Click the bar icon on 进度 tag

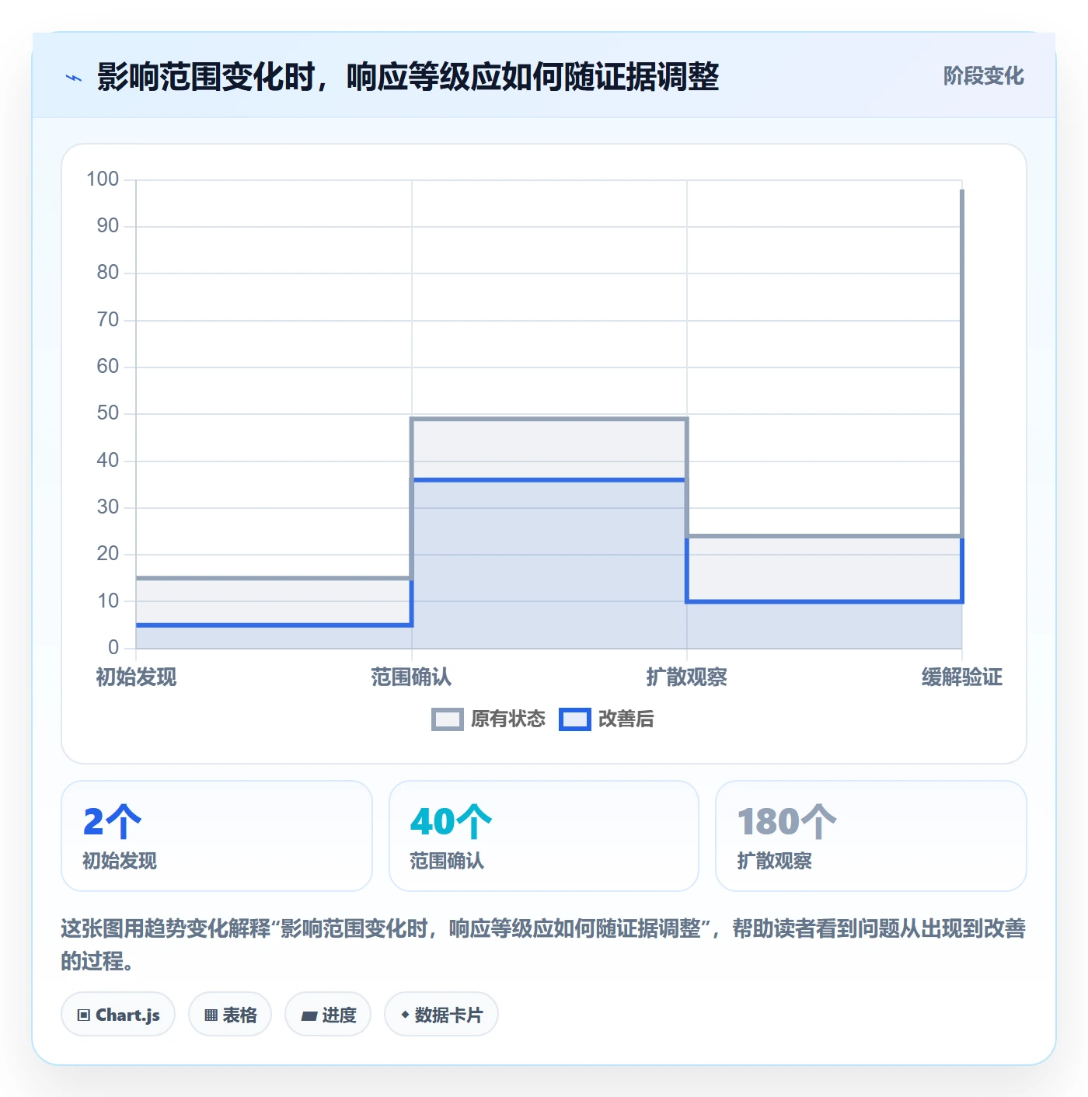[x=309, y=1015]
